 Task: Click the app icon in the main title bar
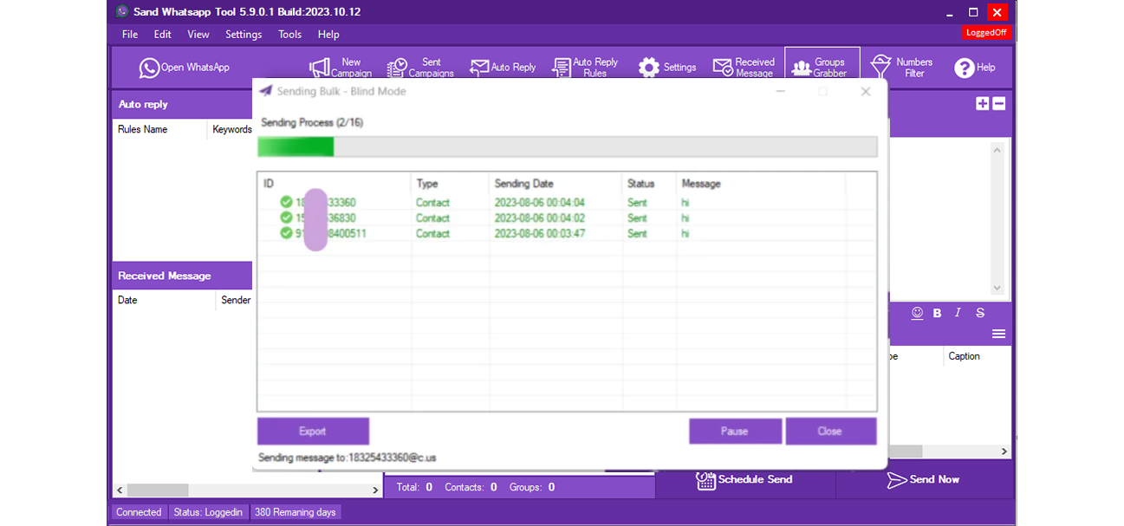point(122,11)
